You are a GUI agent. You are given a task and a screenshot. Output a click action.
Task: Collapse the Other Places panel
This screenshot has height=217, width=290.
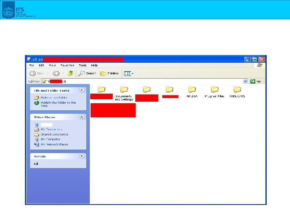[81, 117]
